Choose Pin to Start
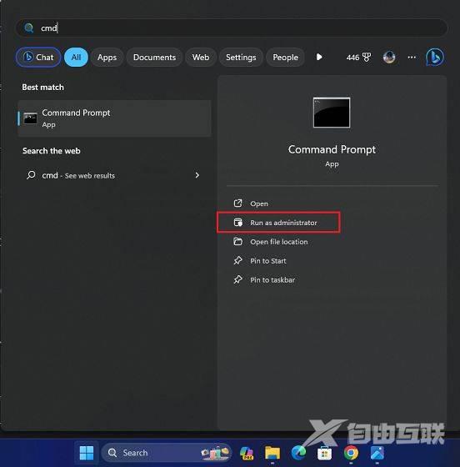This screenshot has height=467, width=460. pos(268,260)
